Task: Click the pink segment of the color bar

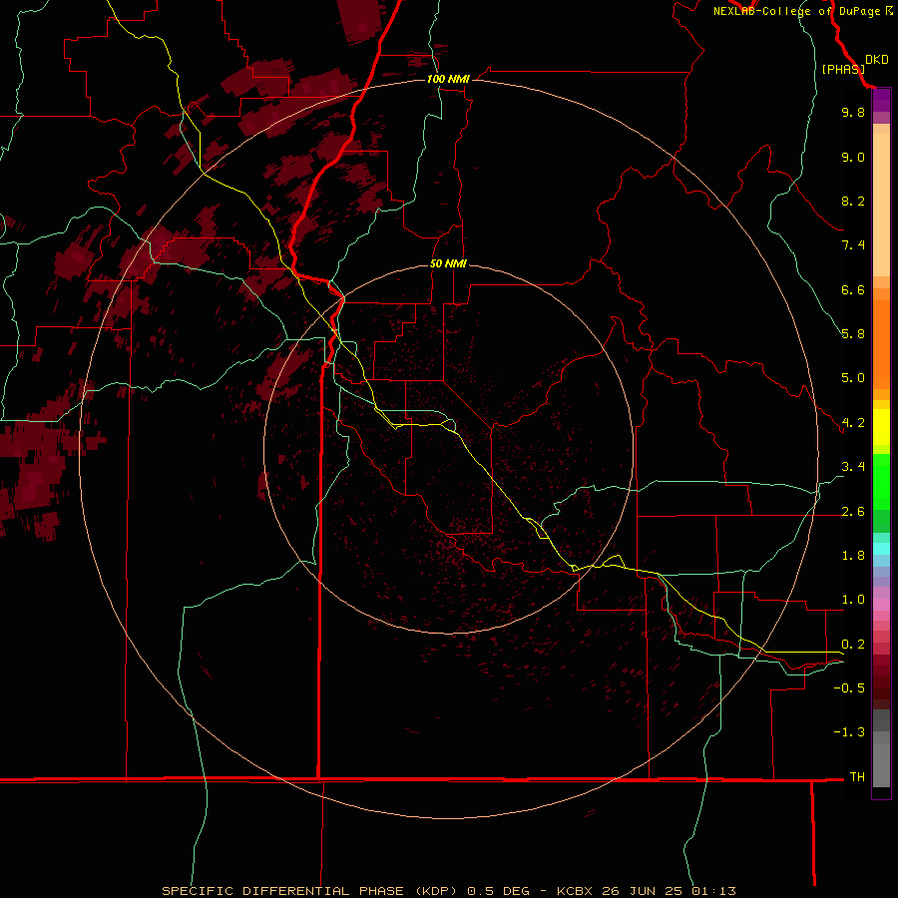Action: pos(881,605)
